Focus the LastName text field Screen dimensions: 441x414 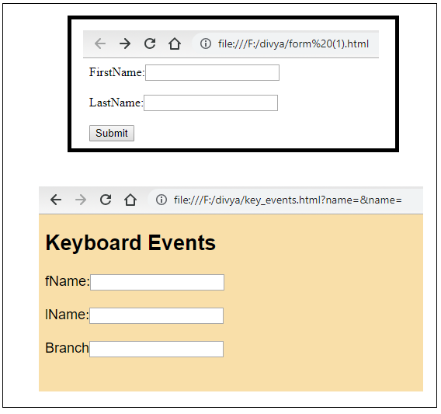coord(210,103)
